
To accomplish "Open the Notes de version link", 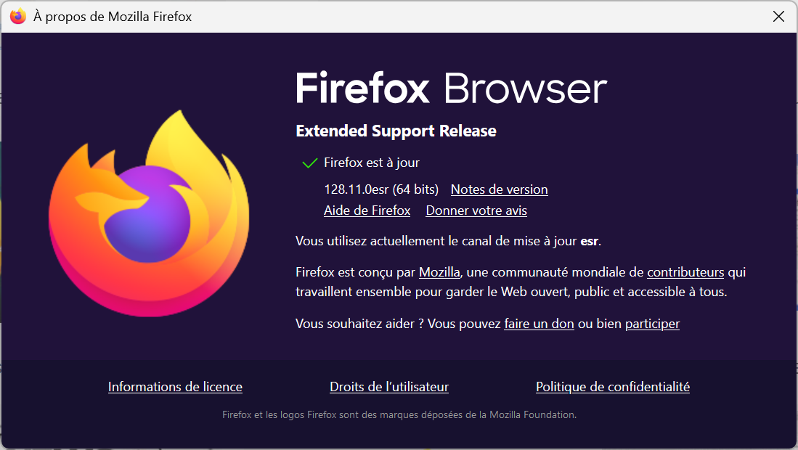I will (500, 189).
